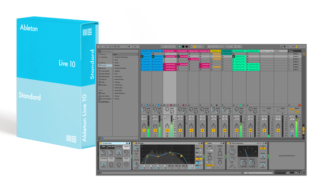Open the 1 Bar quantization menu
This screenshot has width=325, height=195.
point(136,47)
